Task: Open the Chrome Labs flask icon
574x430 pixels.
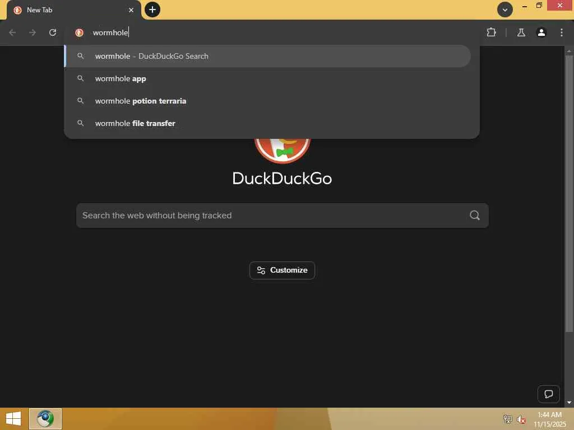Action: tap(521, 32)
